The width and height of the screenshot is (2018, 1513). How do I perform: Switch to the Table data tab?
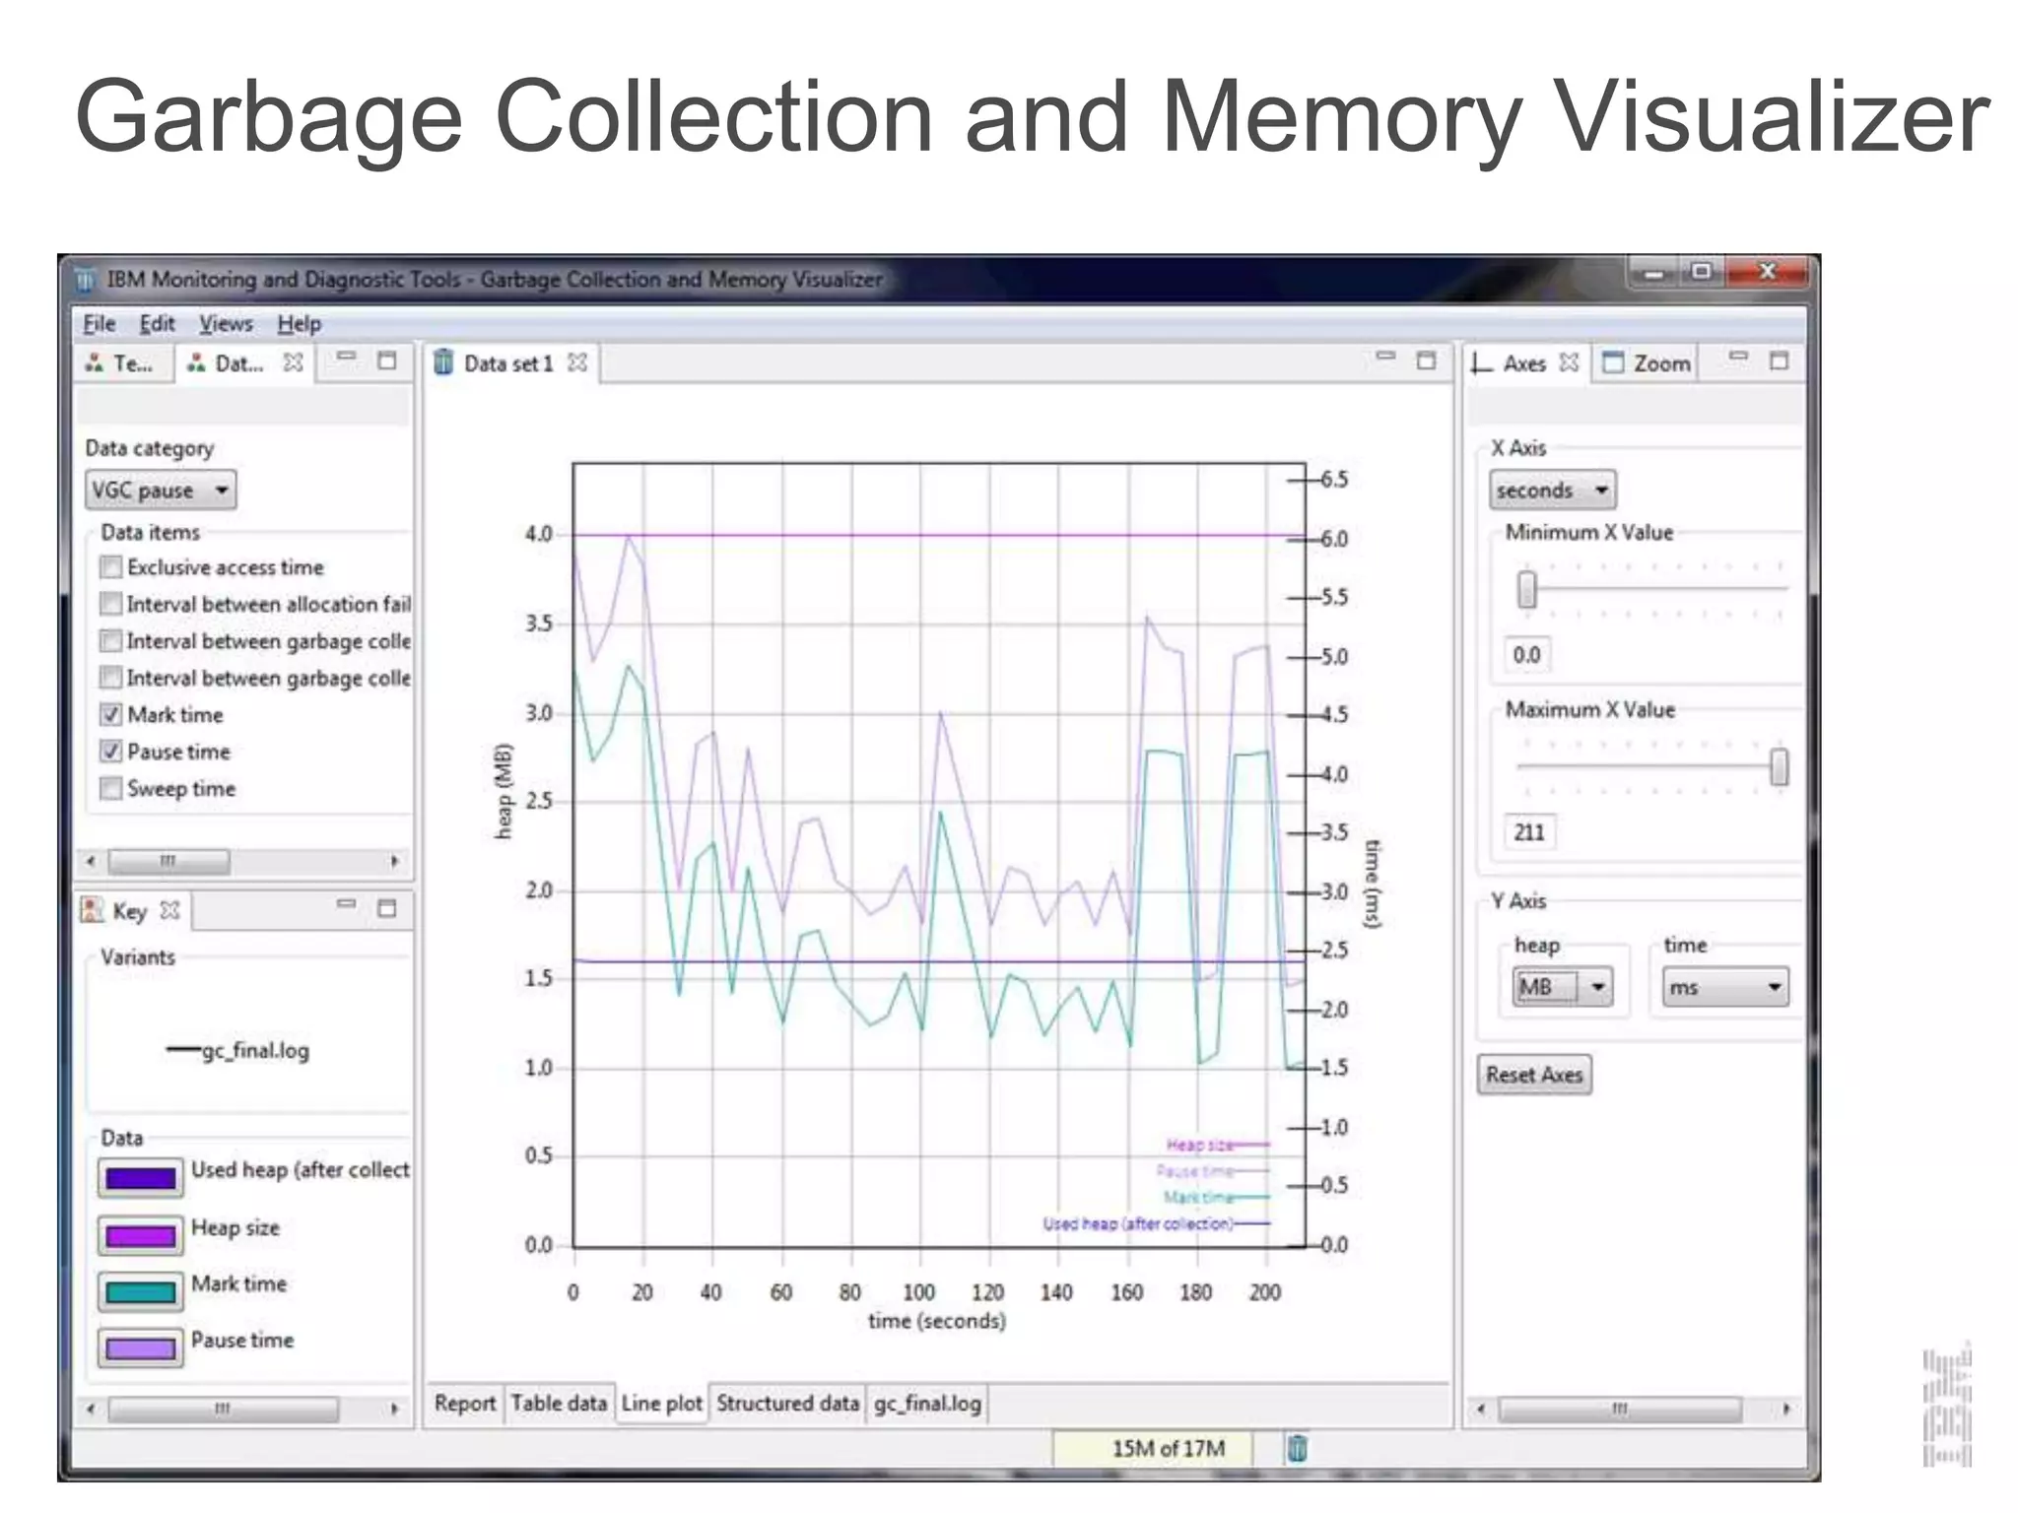(559, 1403)
